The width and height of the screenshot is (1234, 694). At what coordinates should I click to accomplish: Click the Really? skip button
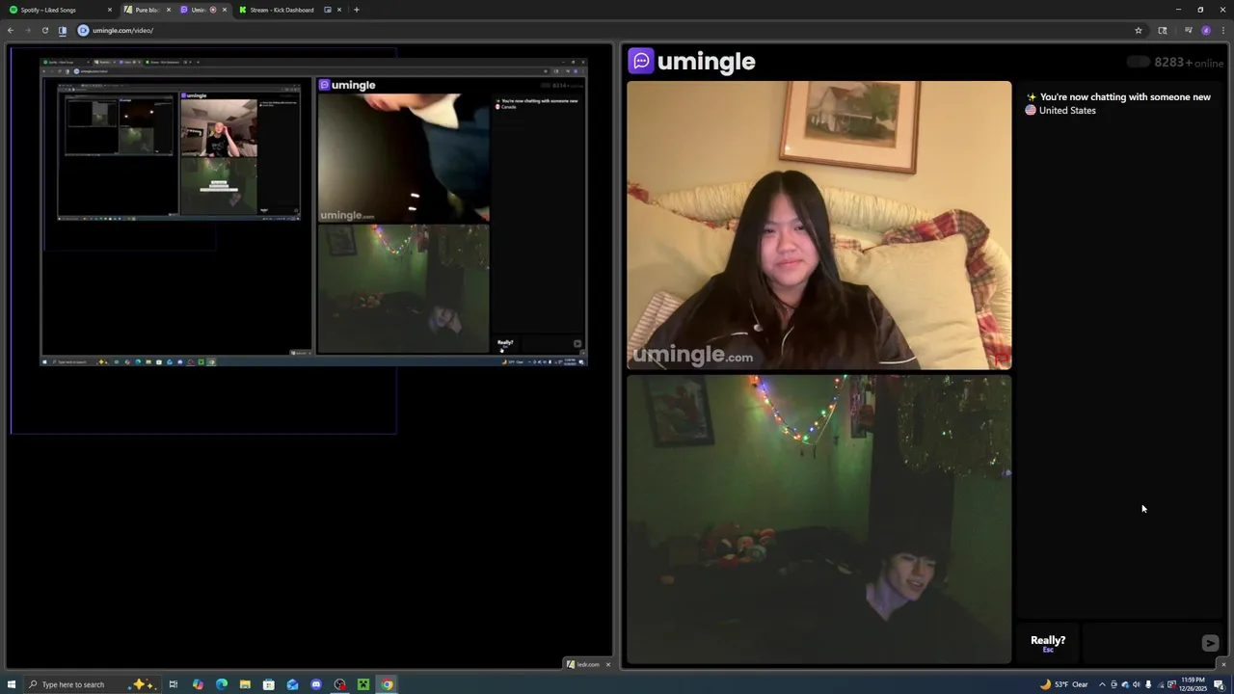1048,643
